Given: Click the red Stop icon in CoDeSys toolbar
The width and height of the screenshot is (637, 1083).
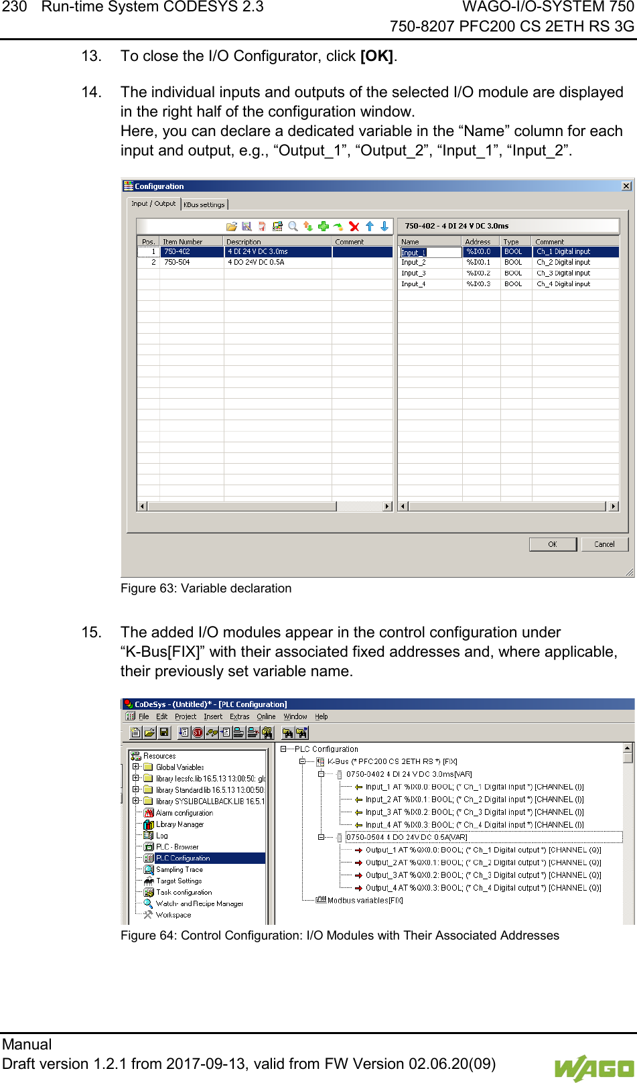Looking at the screenshot, I should 198,732.
